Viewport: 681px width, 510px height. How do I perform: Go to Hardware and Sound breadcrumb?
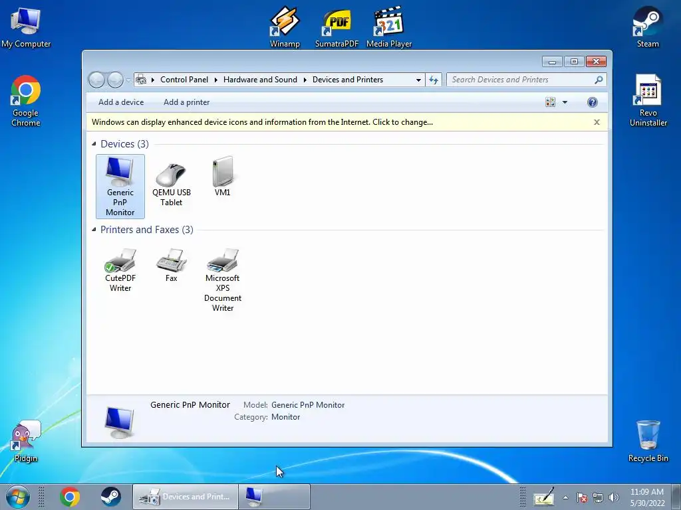pos(260,80)
